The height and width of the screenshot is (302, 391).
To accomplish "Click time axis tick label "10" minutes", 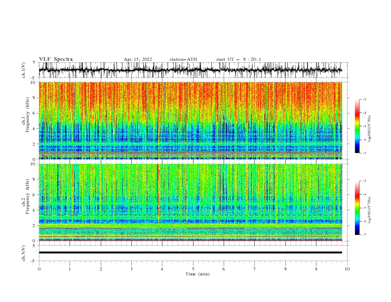I will 347,269.
